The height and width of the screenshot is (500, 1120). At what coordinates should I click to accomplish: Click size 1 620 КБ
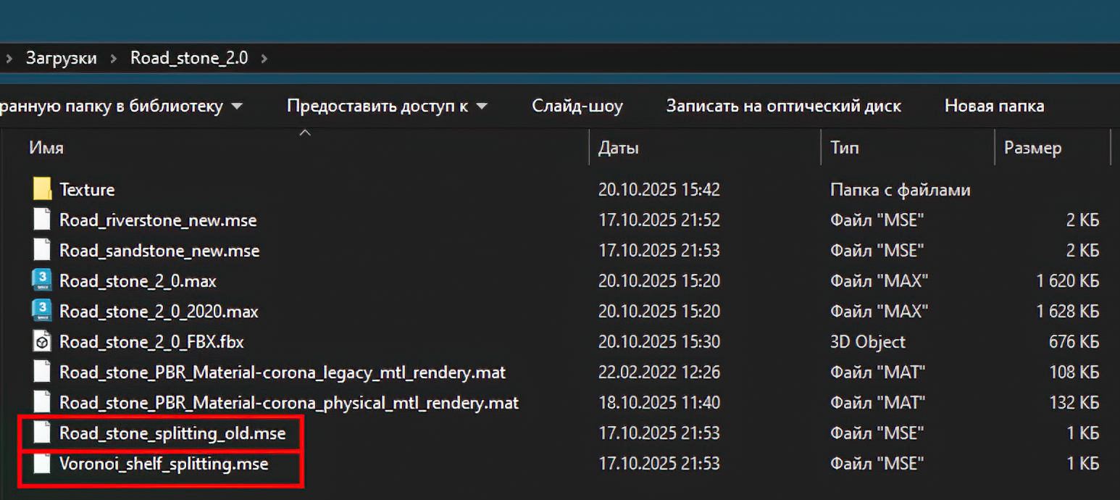pyautogui.click(x=1068, y=281)
